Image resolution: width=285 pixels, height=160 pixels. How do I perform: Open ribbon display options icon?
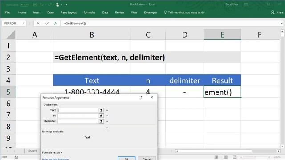pyautogui.click(x=246, y=4)
